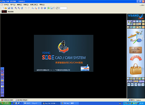The image size is (145, 105).
Task: Toggle the top monitor icon in the left tool strip
Action: [2, 68]
